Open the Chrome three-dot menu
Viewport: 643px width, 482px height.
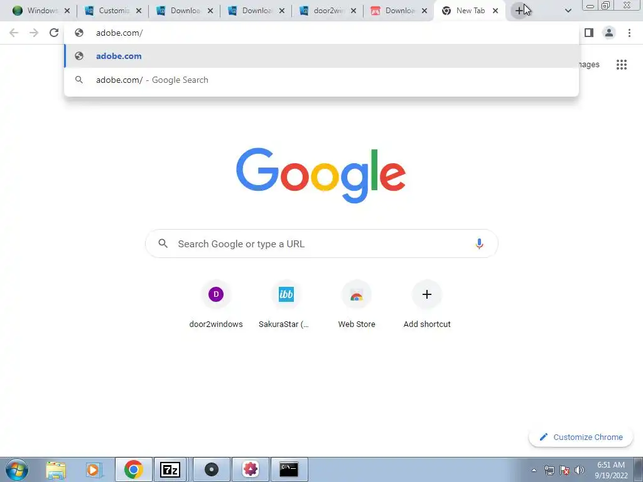pyautogui.click(x=629, y=33)
